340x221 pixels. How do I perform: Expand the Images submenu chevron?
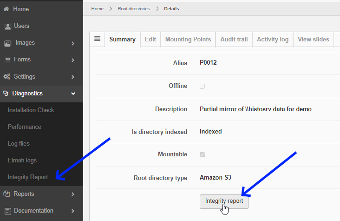point(73,43)
